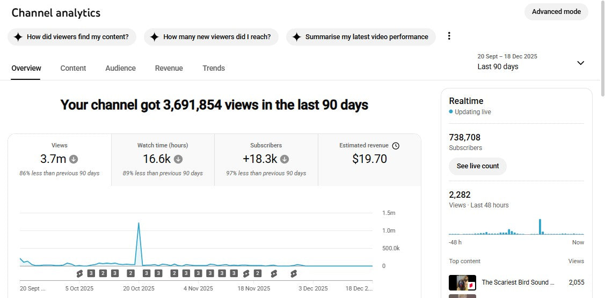Click the down-arrow icon beside 16.6k watch time

(x=178, y=159)
